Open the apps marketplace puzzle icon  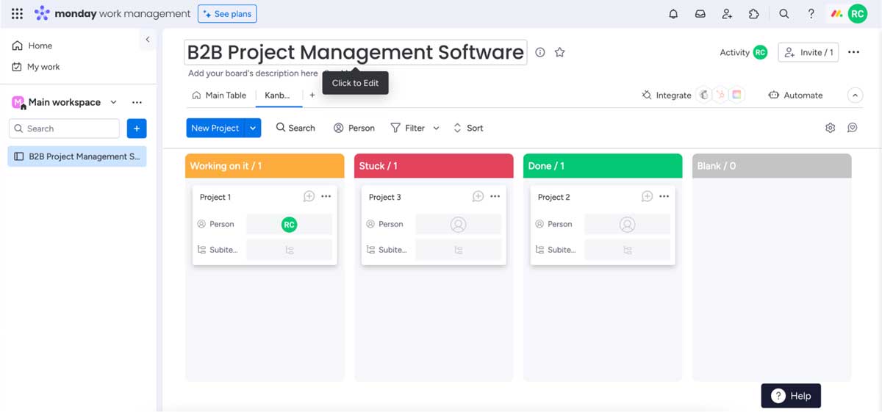point(754,13)
